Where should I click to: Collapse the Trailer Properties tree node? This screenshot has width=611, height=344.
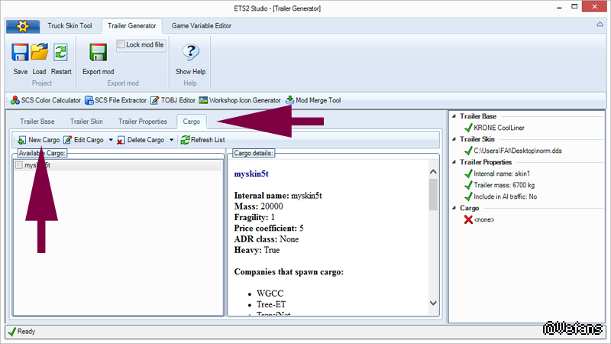tap(452, 162)
